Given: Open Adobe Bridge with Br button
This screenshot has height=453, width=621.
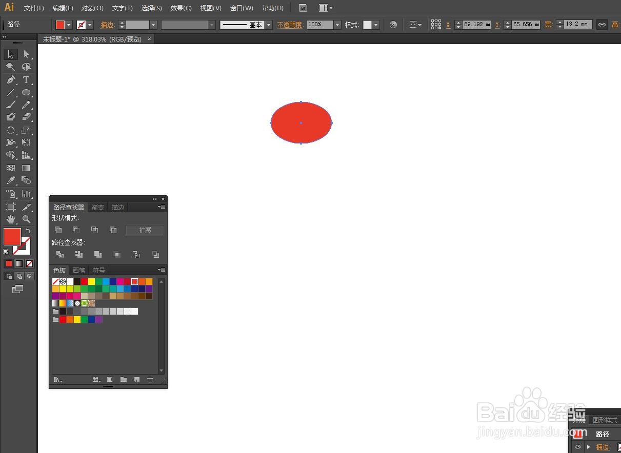Looking at the screenshot, I should point(303,8).
